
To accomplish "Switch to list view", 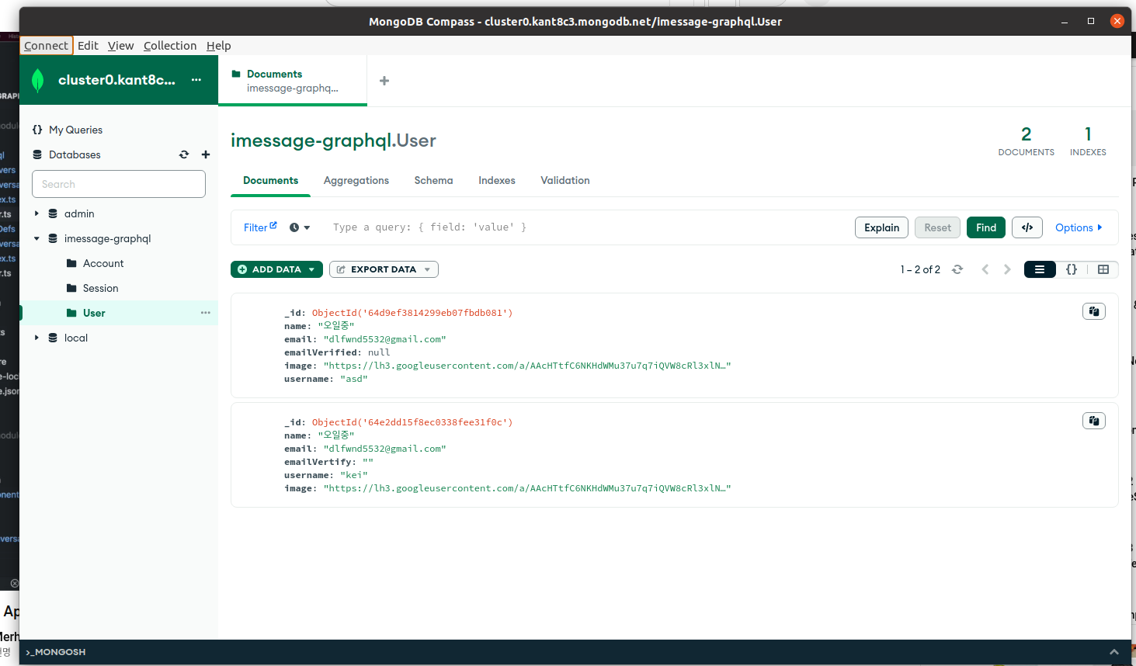I will coord(1040,269).
